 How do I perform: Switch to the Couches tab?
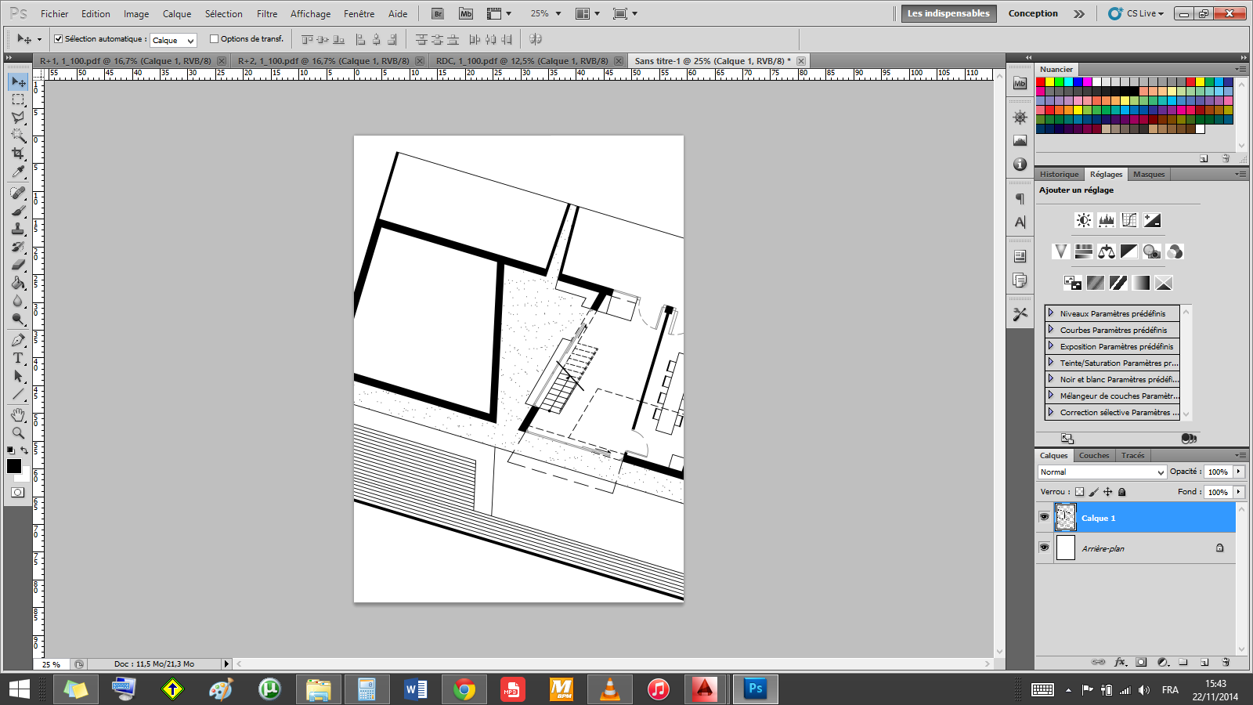click(1094, 455)
